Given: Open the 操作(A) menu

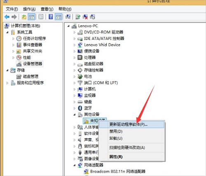Looking at the screenshot, I should [29, 9].
